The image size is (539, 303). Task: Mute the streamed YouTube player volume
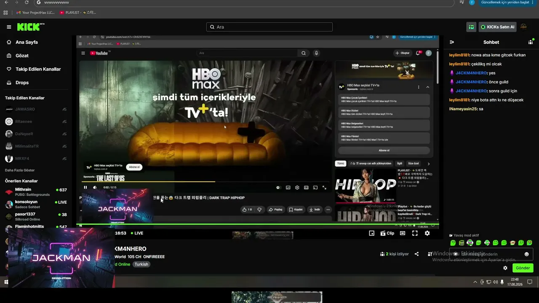click(95, 187)
